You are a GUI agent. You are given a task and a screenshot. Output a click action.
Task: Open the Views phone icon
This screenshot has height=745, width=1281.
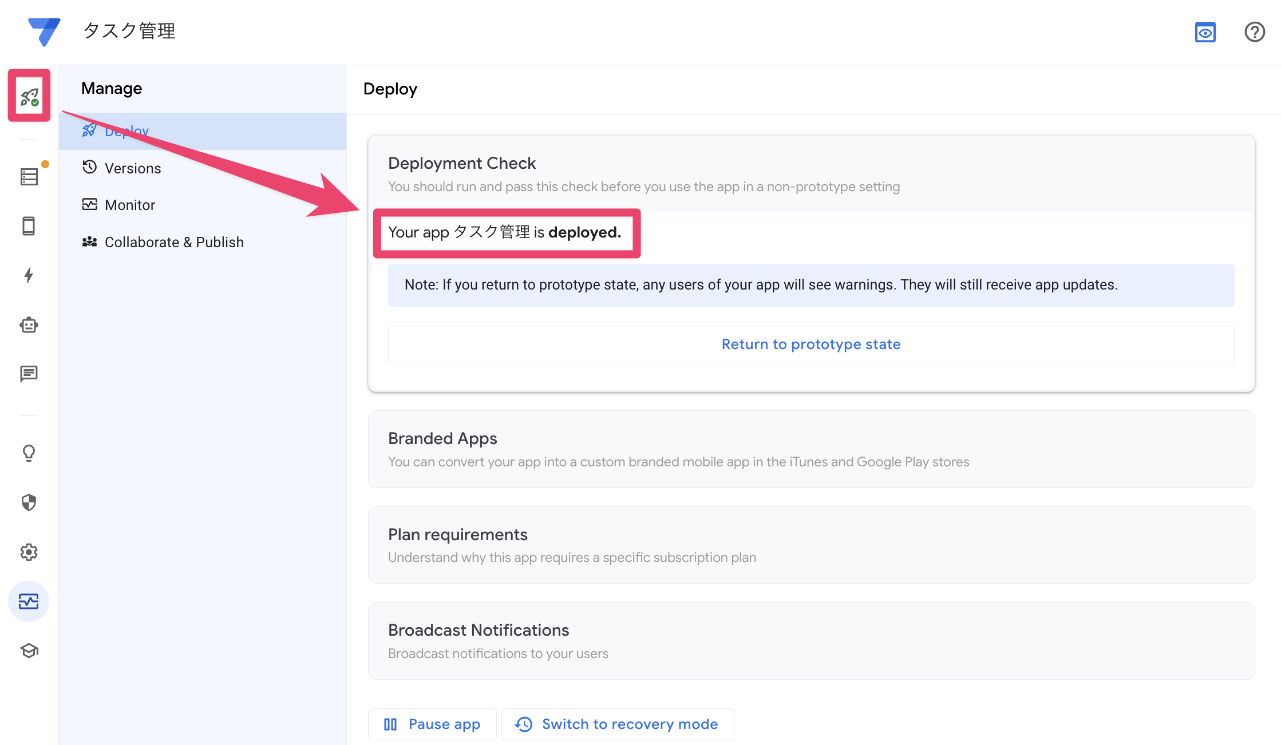29,226
